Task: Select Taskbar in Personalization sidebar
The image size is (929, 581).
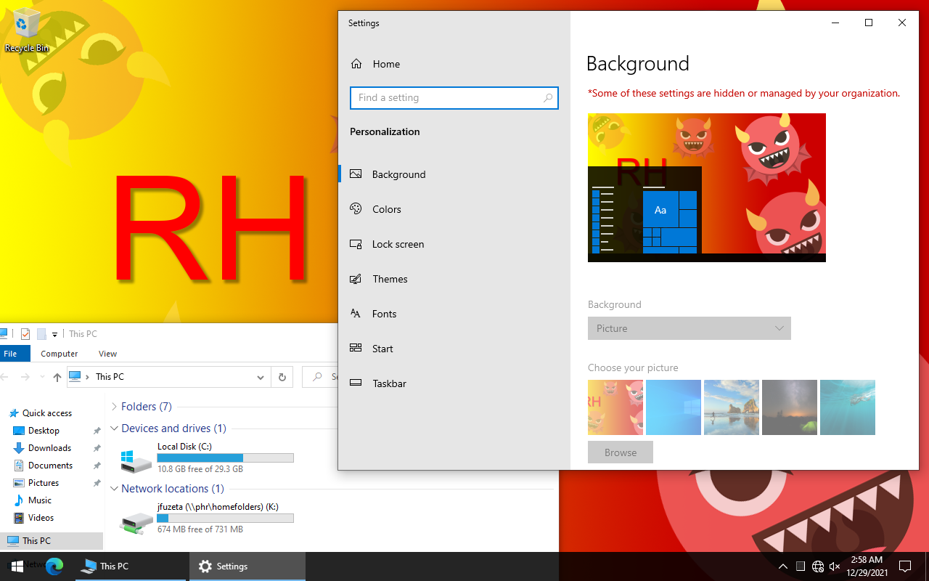Action: point(389,383)
